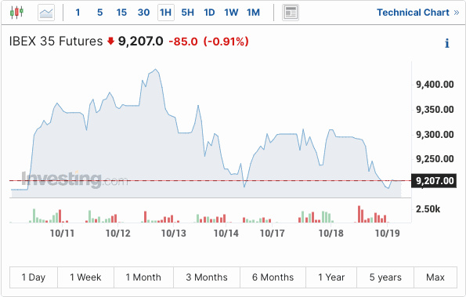Click the chart's highest peak near 10/13
Image resolution: width=466 pixels, height=297 pixels.
[x=155, y=70]
